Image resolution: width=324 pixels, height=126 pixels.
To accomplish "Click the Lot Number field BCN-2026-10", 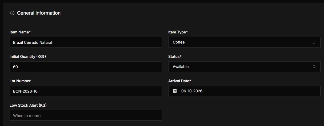I will [x=86, y=91].
